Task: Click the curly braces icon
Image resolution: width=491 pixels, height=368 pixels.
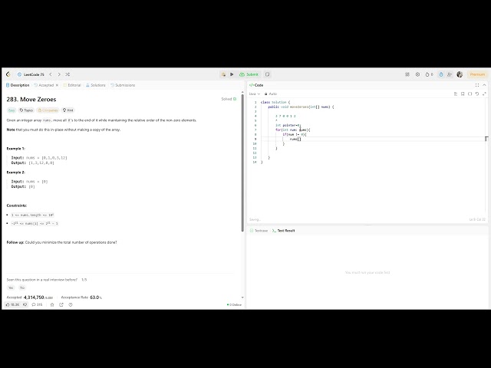Action: 470,94
